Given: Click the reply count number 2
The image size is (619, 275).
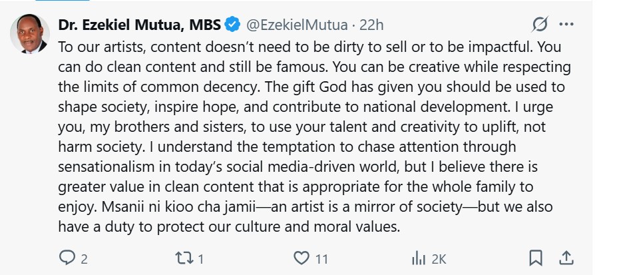Looking at the screenshot, I should click(84, 259).
